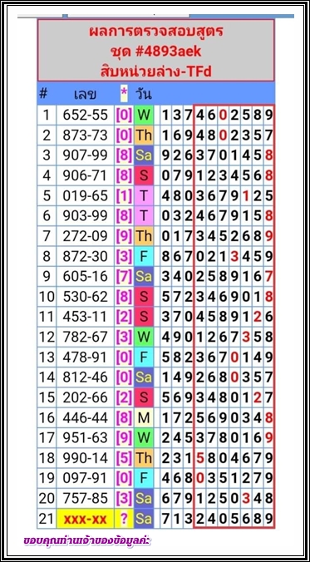Click row index number '21'
Screen dimensions: 310x562
(x=46, y=519)
